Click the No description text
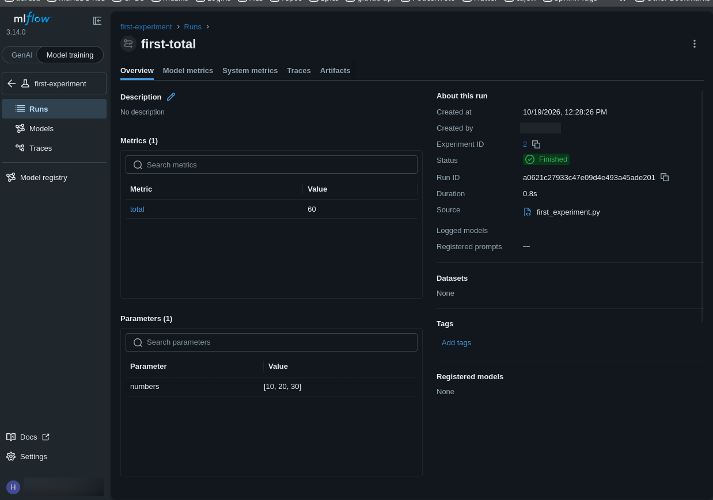This screenshot has width=713, height=500. [142, 112]
